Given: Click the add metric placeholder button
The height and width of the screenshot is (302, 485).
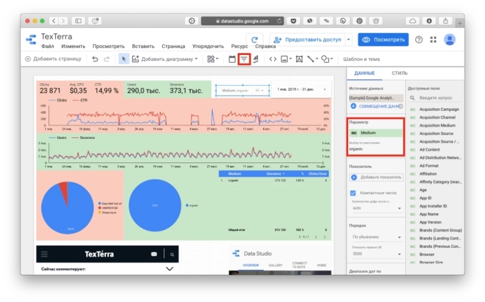Looking at the screenshot, I should pyautogui.click(x=377, y=177).
